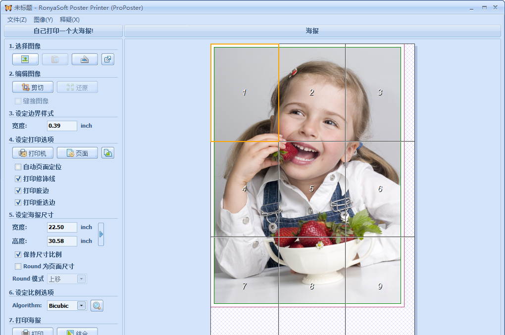This screenshot has width=505, height=335.
Task: Open the Algorithm Bicubic dropdown
Action: pyautogui.click(x=82, y=306)
